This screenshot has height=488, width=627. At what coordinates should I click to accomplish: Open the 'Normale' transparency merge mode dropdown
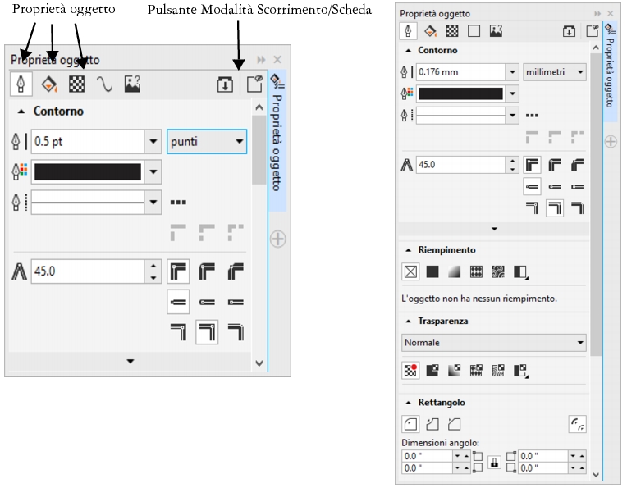coord(494,341)
